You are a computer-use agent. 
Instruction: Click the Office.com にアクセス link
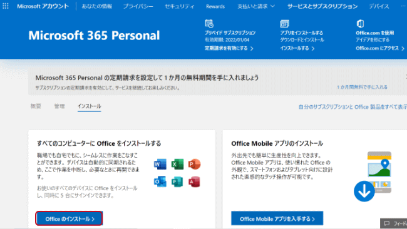click(x=380, y=48)
